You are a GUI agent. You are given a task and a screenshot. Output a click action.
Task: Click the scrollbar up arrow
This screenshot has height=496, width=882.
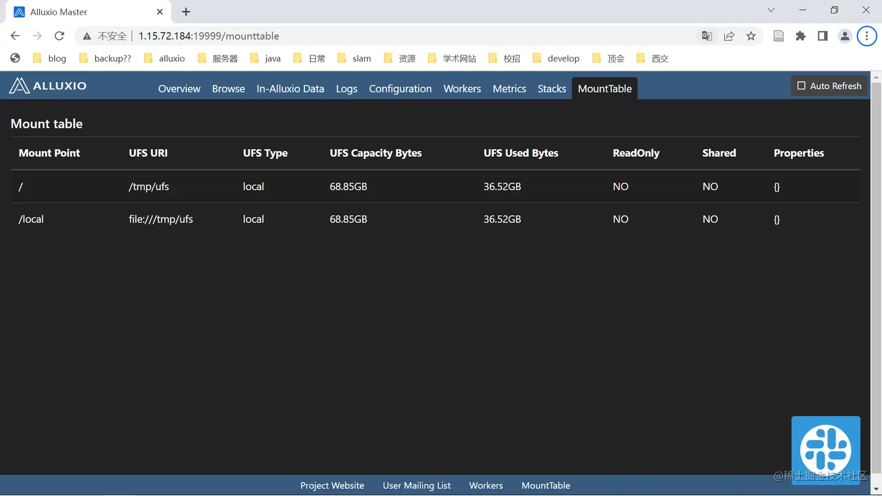point(876,76)
